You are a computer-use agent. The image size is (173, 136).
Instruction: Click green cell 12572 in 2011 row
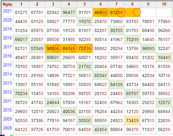(164, 102)
